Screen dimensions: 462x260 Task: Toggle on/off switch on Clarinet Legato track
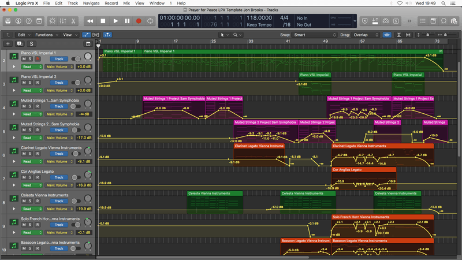76,154
